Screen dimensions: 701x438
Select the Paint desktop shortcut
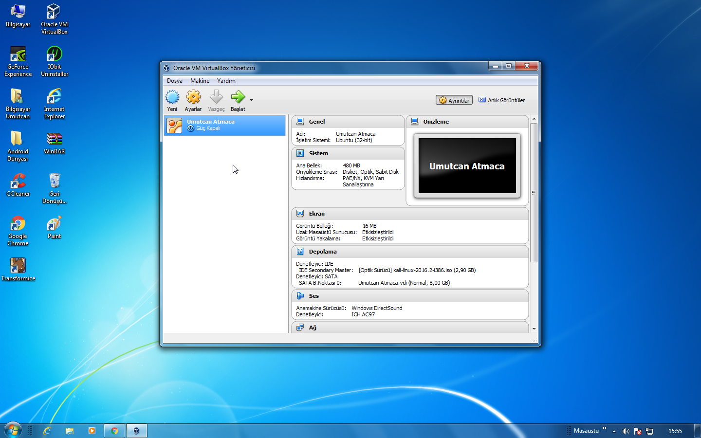[x=54, y=227]
